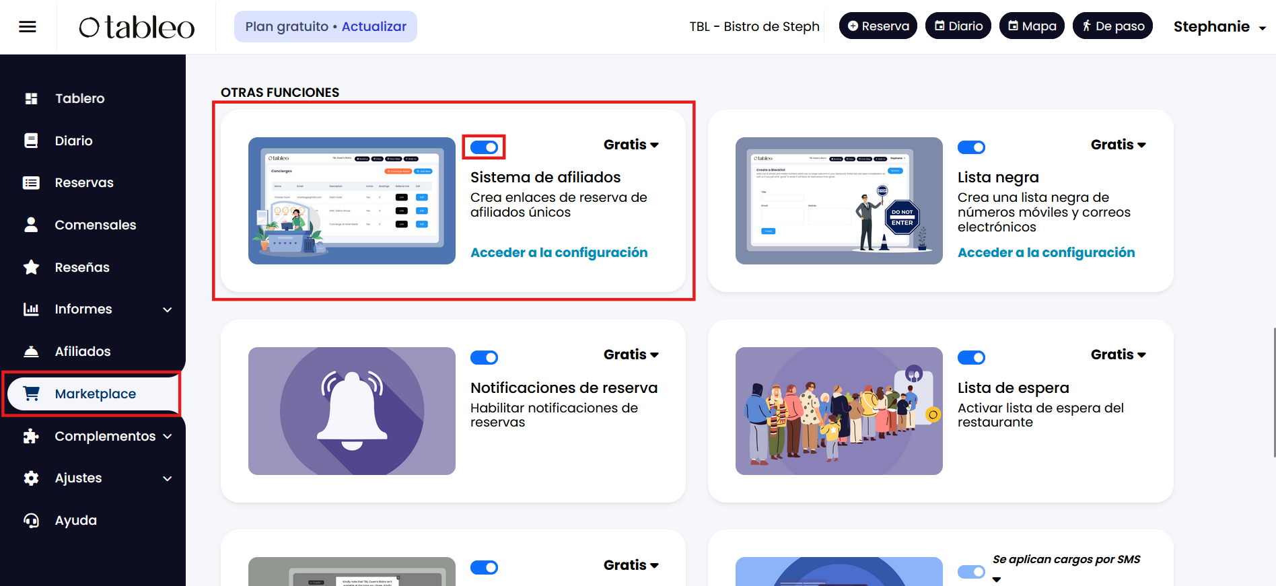
Task: Click the Diario book icon in sidebar
Action: pyautogui.click(x=31, y=141)
